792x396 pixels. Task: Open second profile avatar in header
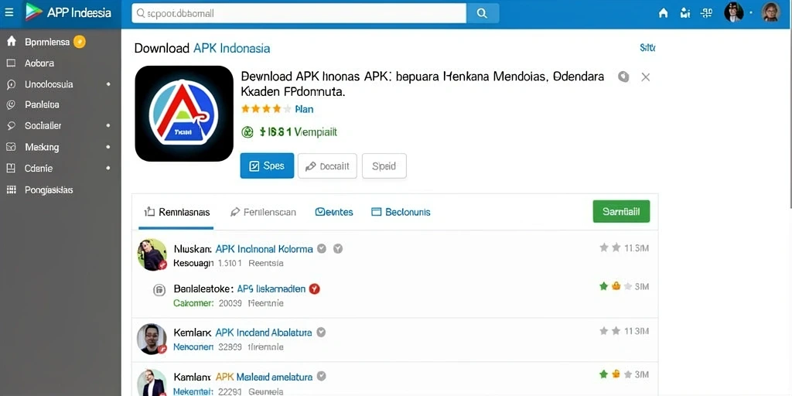(771, 12)
